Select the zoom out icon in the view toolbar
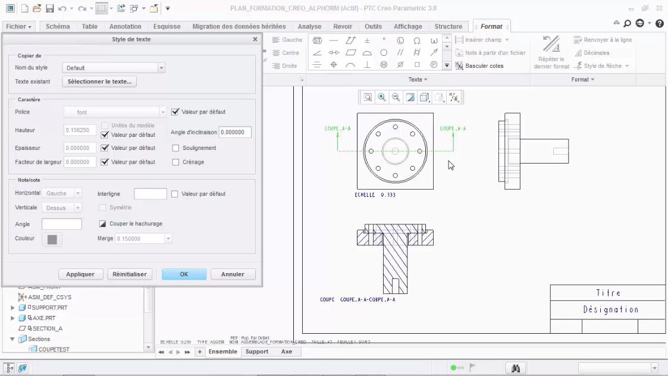The width and height of the screenshot is (668, 376). (395, 96)
